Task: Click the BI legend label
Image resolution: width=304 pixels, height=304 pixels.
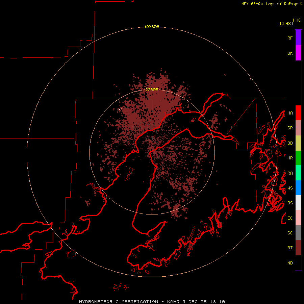Action: coord(290,248)
